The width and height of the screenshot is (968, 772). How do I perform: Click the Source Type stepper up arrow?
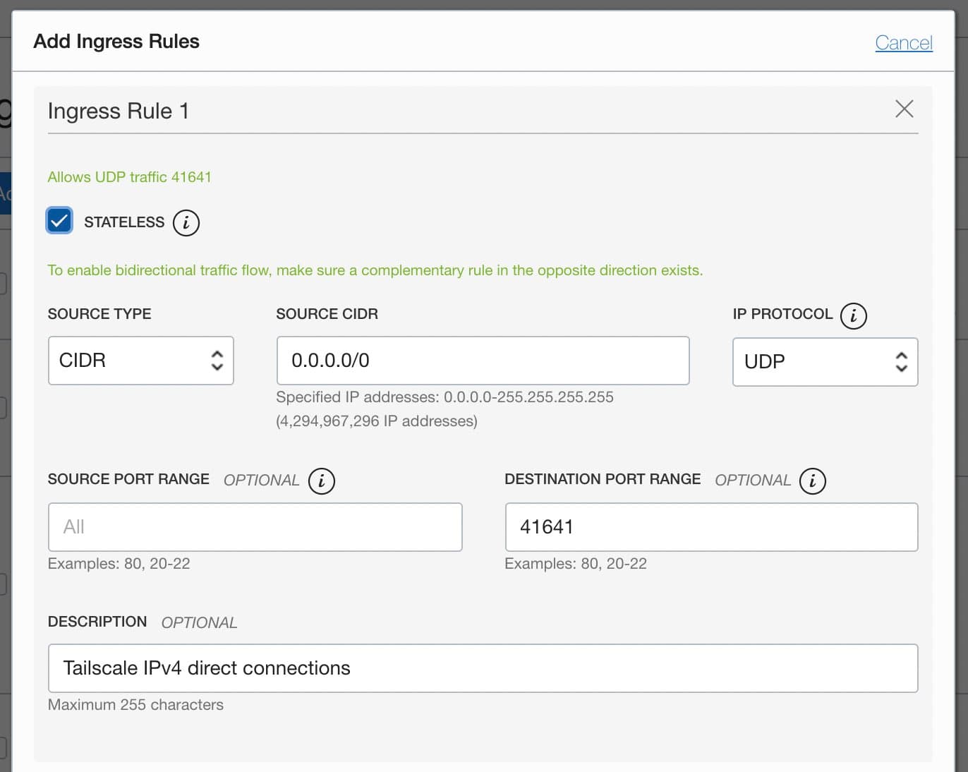(x=217, y=355)
